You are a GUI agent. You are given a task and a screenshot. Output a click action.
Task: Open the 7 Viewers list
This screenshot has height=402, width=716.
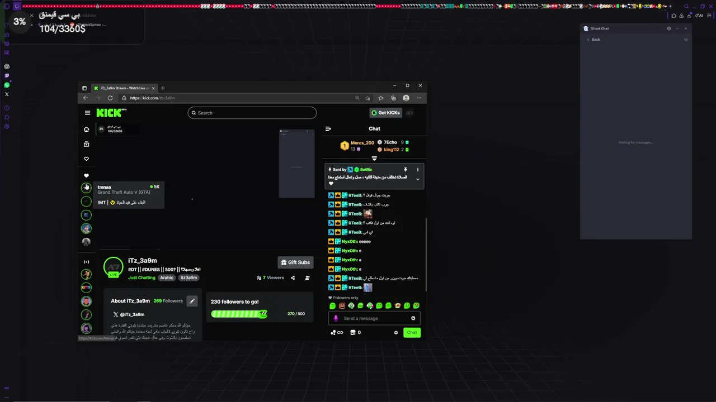pyautogui.click(x=271, y=277)
